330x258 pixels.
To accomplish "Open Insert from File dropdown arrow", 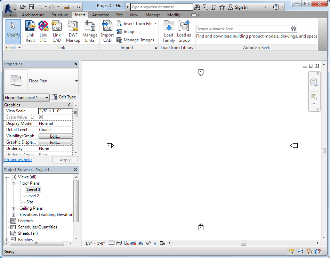I will pos(155,24).
